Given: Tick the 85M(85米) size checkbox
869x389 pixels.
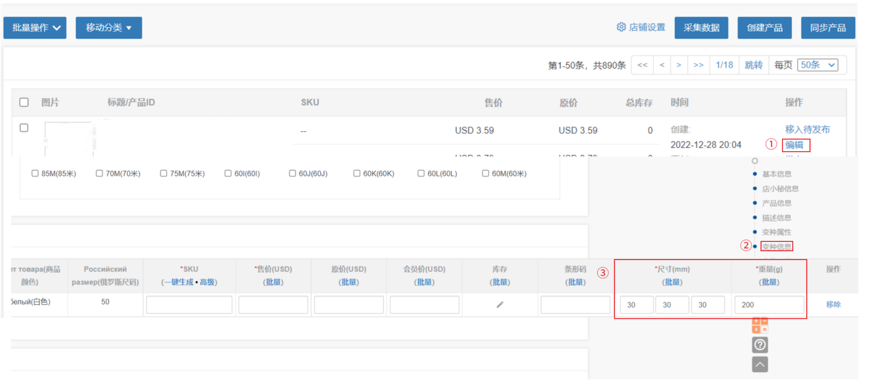Looking at the screenshot, I should click(x=35, y=173).
